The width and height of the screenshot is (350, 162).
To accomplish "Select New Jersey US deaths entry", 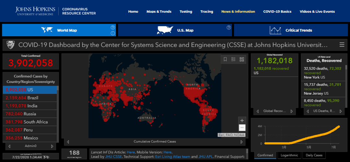I will [323, 89].
